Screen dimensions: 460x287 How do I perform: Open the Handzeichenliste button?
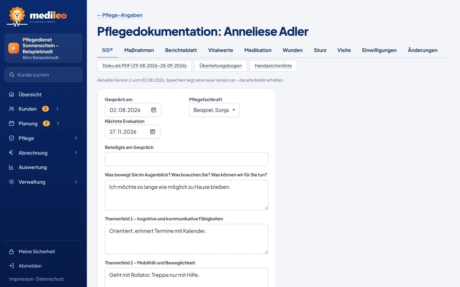[x=273, y=66]
